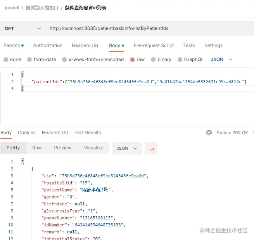
Task: Select the form-data radio button
Action: [x=29, y=60]
